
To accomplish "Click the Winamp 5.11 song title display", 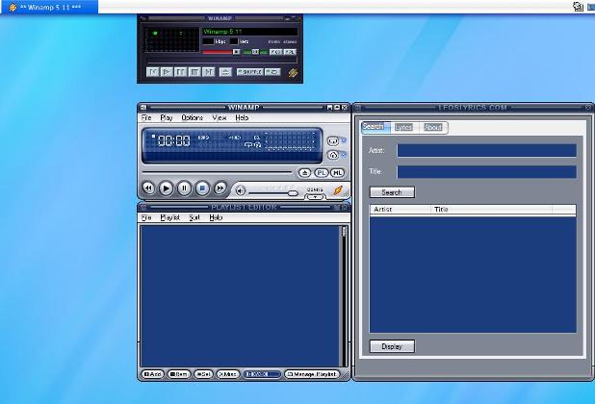I will [x=250, y=32].
